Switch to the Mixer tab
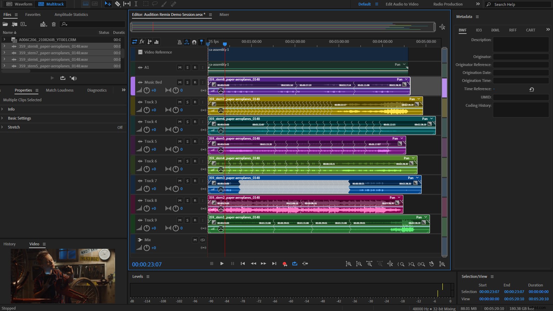 [224, 15]
